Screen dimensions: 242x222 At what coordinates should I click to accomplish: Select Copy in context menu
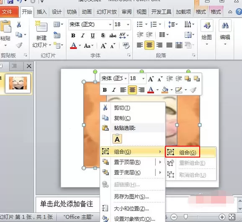point(133,118)
